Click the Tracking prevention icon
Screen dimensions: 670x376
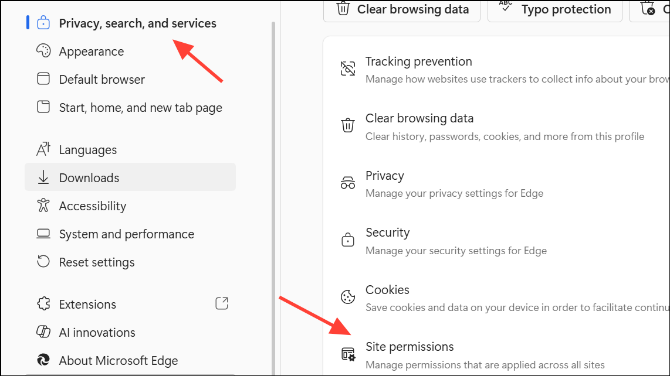(348, 69)
